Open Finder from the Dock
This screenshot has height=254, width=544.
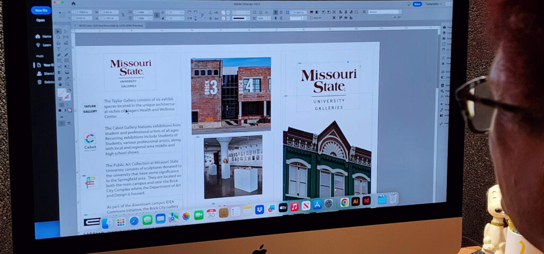pyautogui.click(x=106, y=223)
